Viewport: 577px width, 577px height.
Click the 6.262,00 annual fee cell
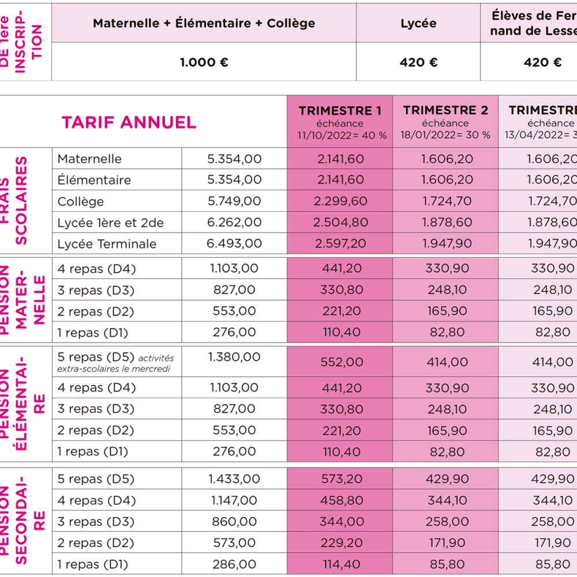click(x=234, y=223)
